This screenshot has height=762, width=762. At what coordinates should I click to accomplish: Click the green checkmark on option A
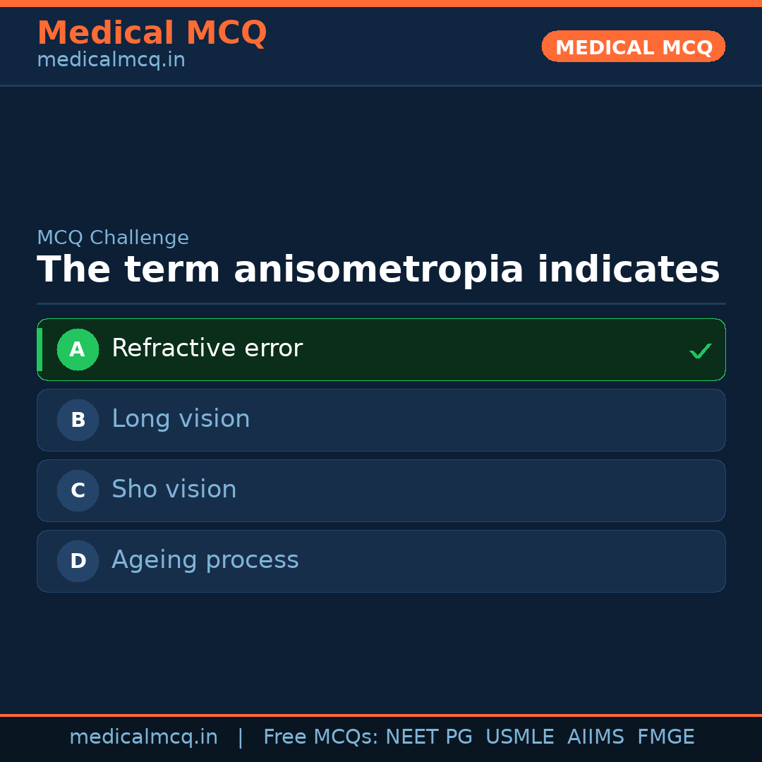click(700, 351)
